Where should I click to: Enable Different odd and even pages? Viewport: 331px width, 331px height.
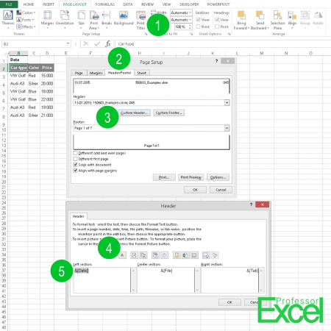click(x=75, y=153)
